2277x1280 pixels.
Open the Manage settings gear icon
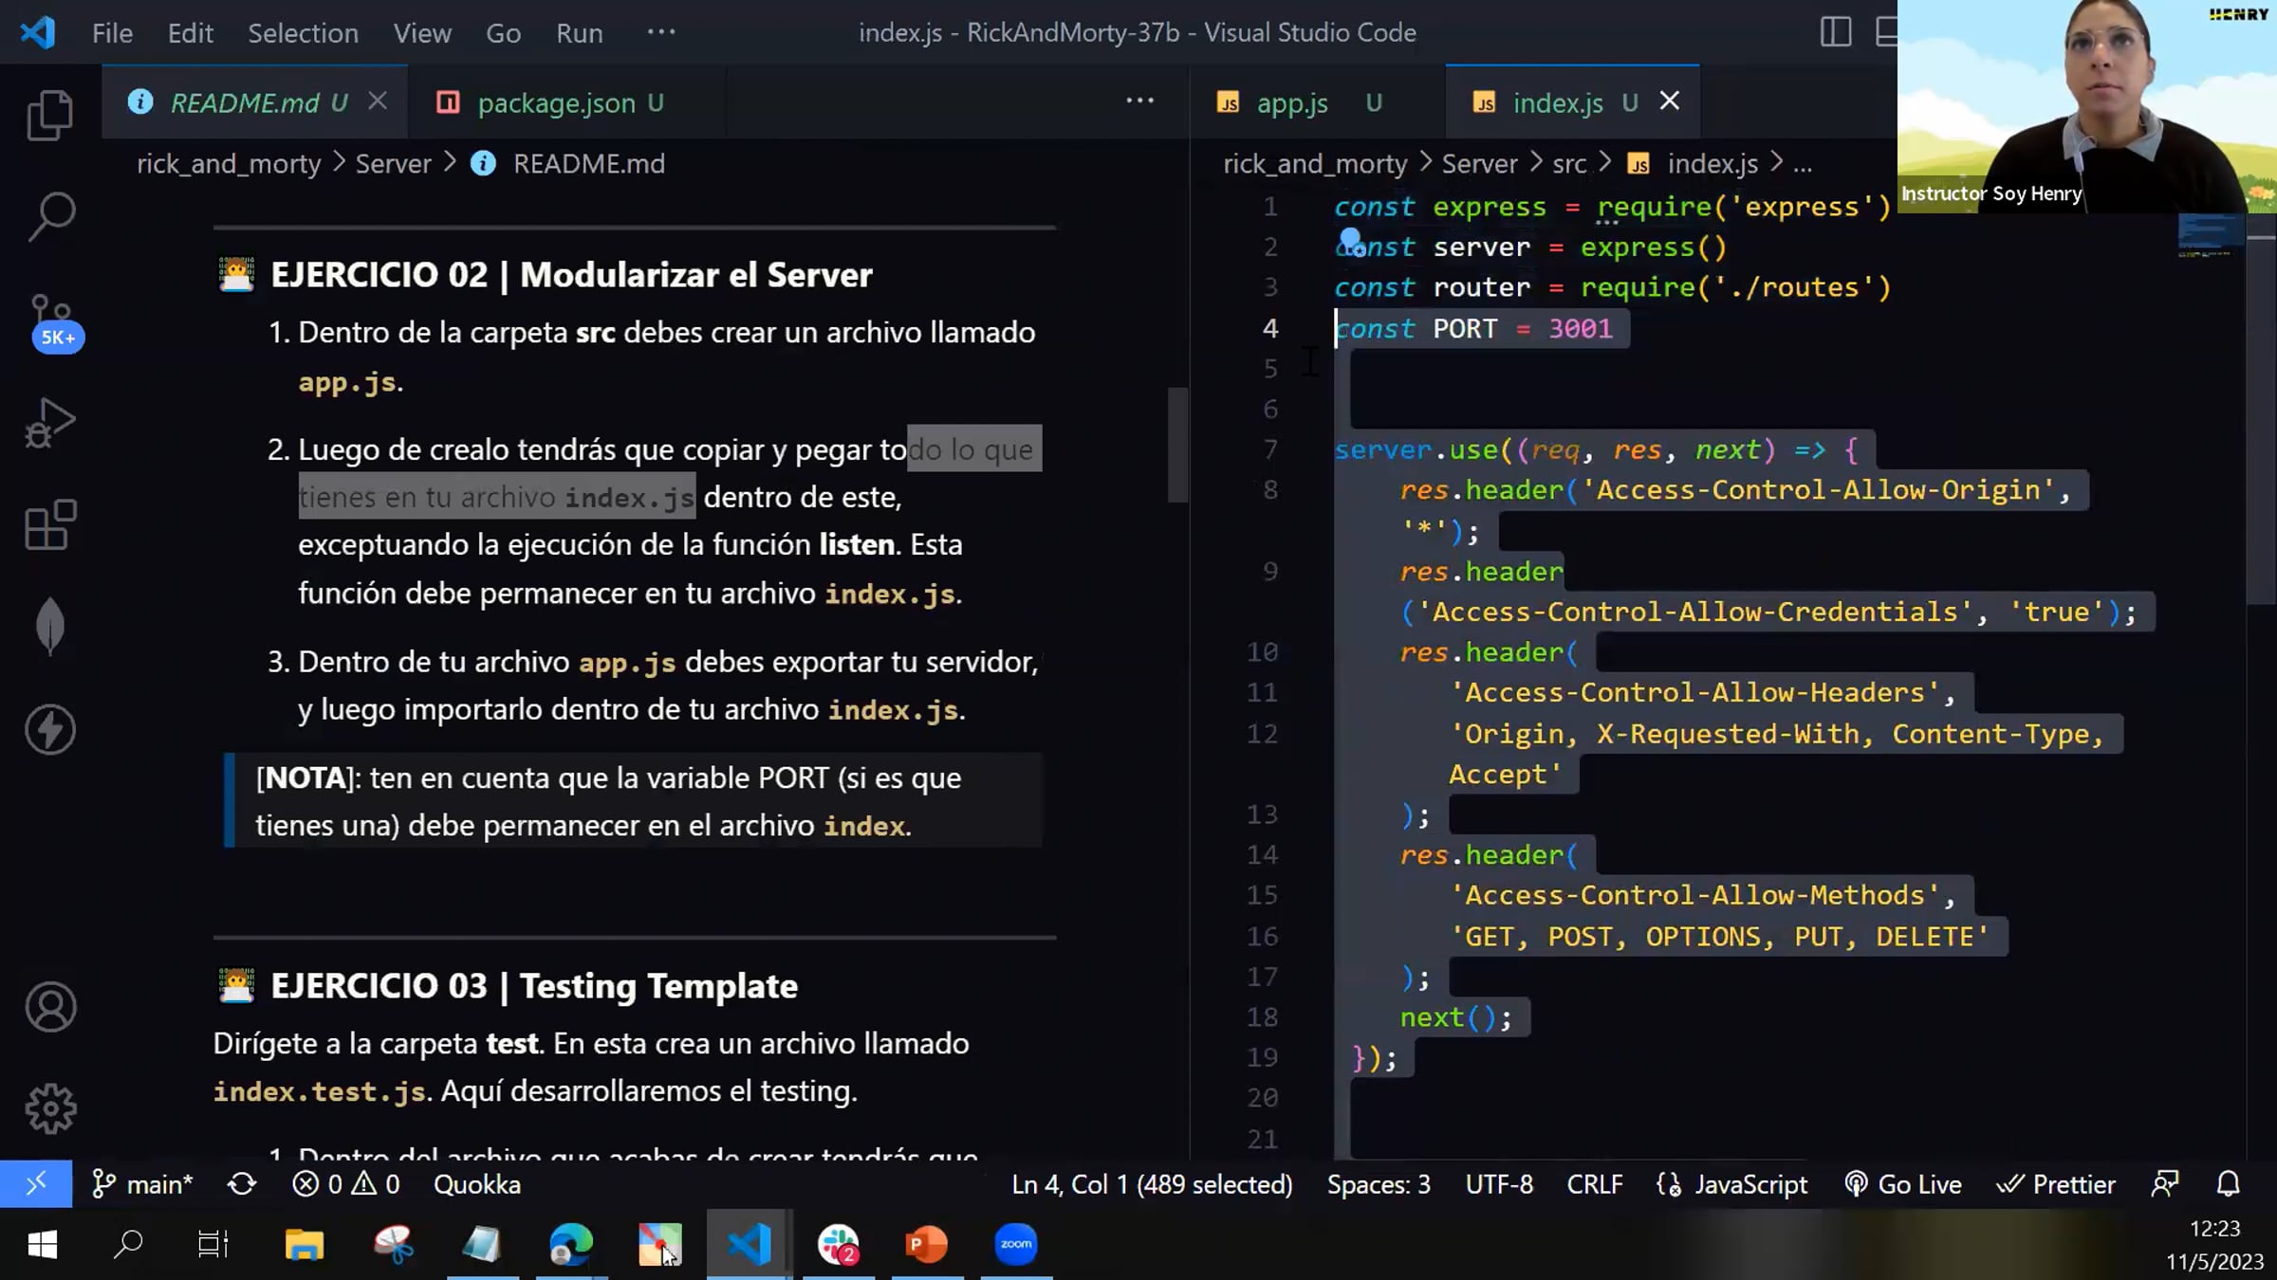click(50, 1107)
